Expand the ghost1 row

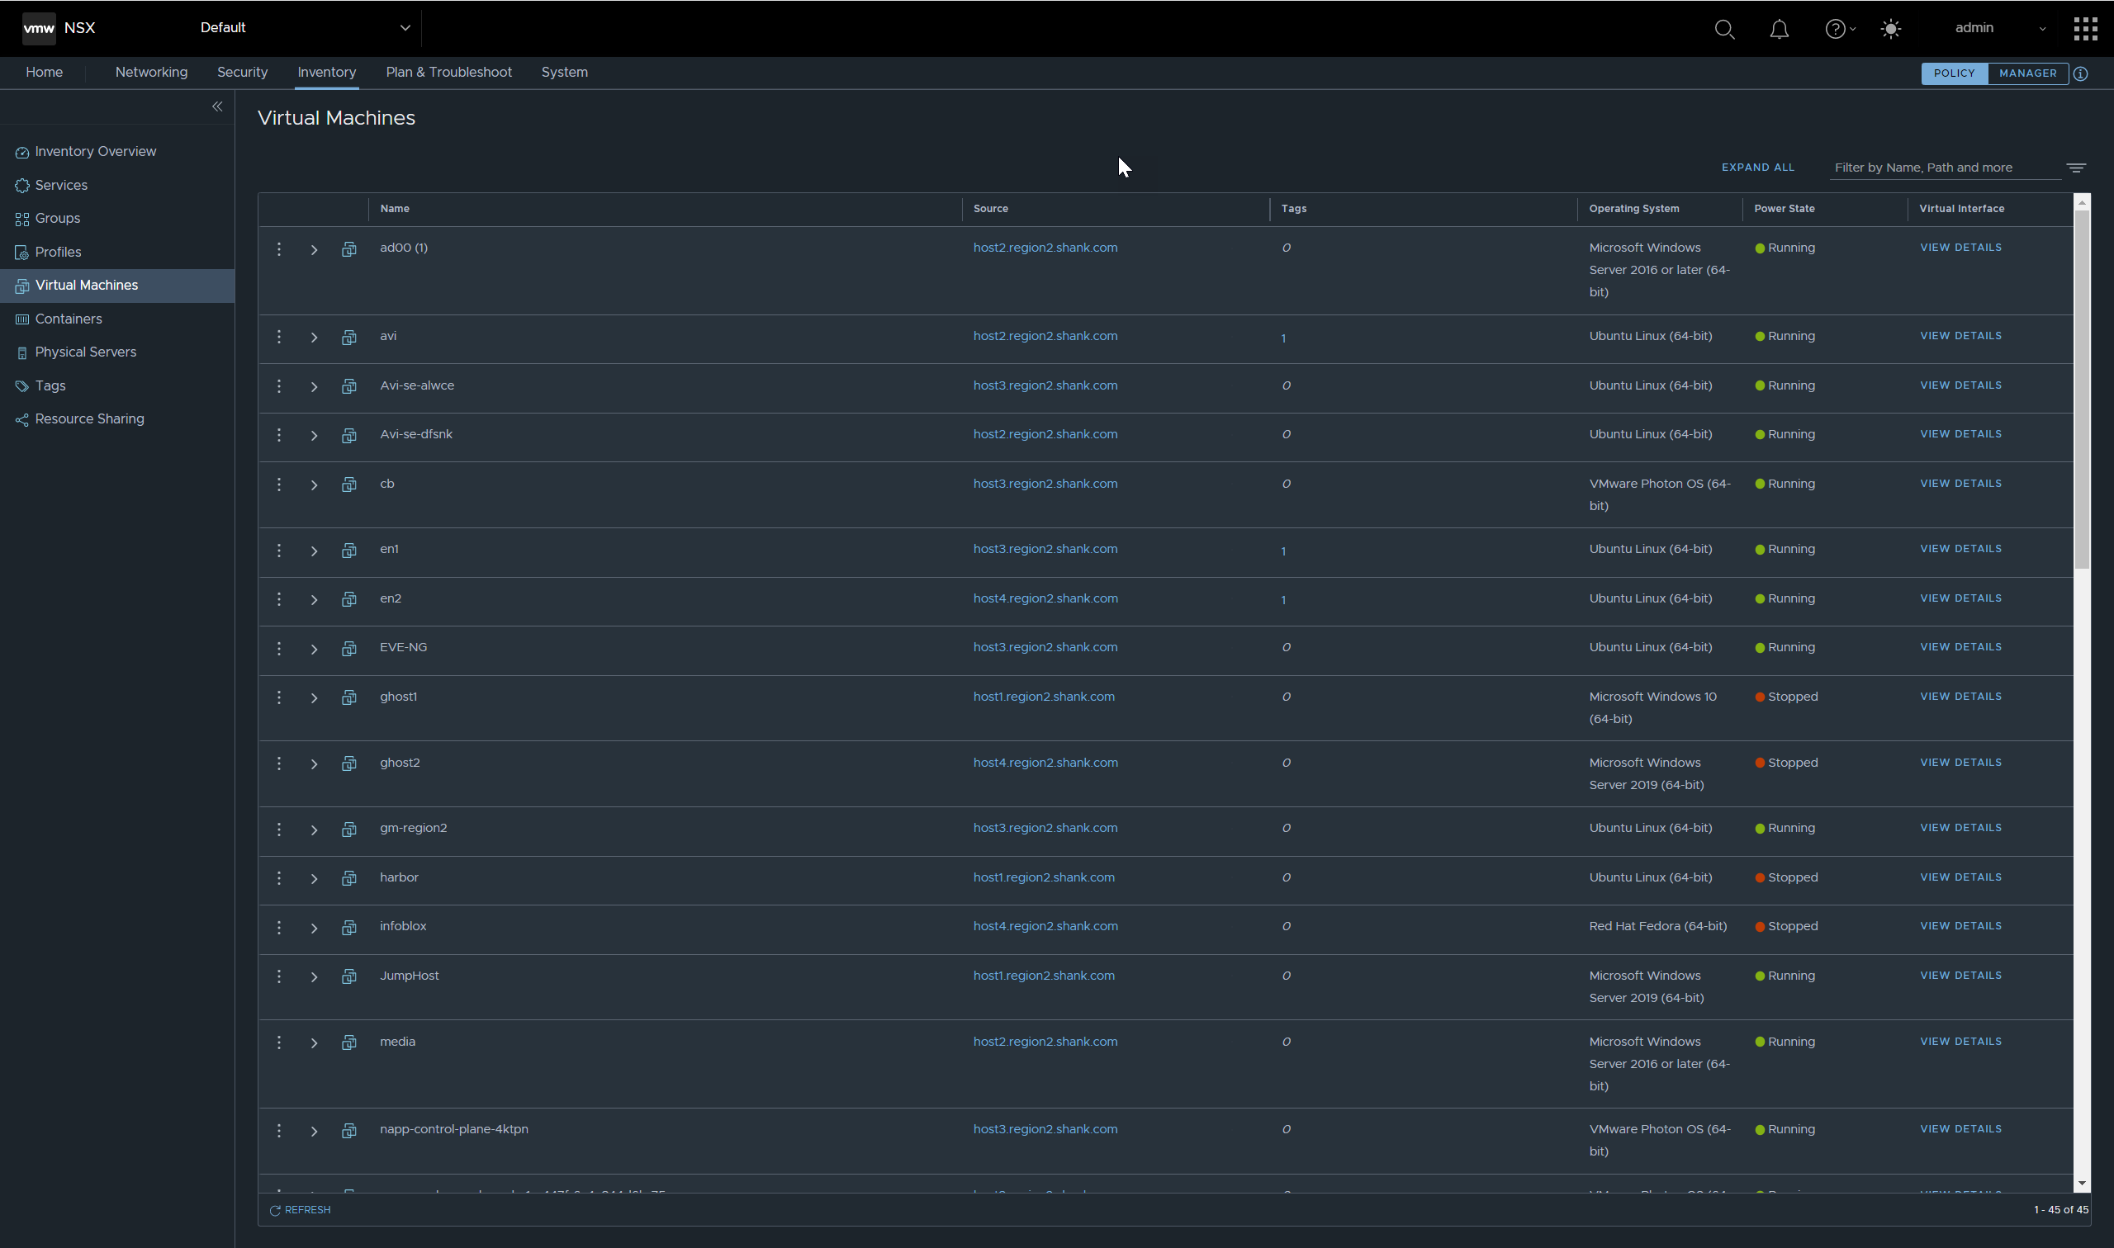click(314, 699)
